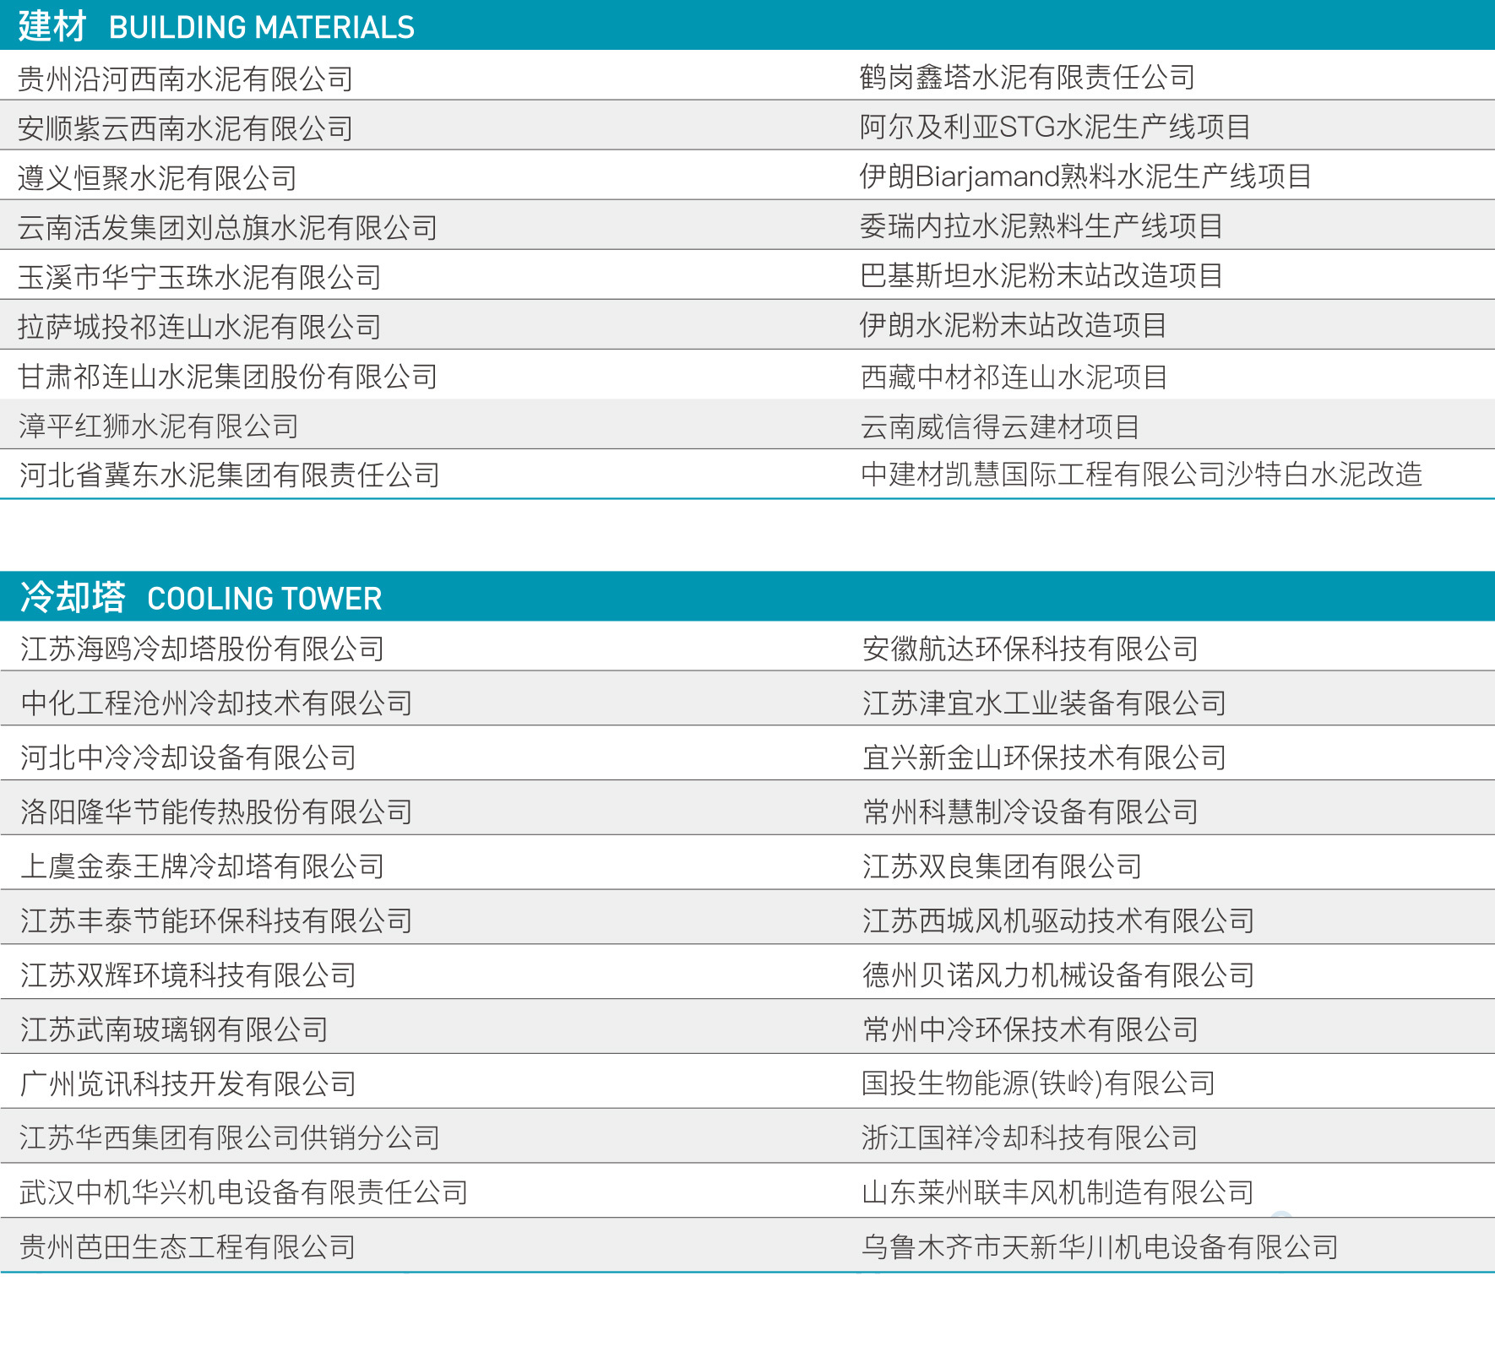
Task: Click 浙江国祥冷却科技有限公司
Action: pos(1030,1138)
